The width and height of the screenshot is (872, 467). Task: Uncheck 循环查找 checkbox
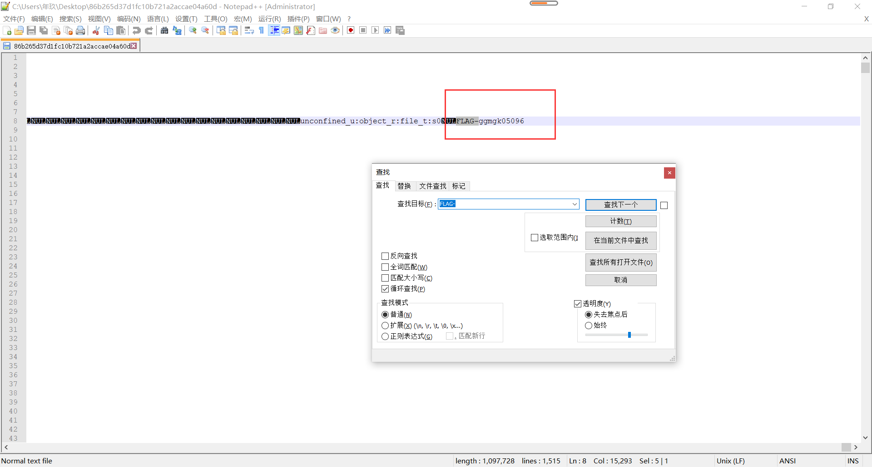point(385,289)
